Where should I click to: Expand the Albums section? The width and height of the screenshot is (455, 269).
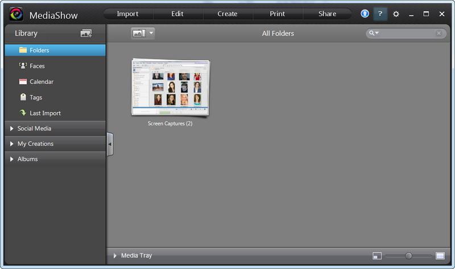tap(55, 159)
